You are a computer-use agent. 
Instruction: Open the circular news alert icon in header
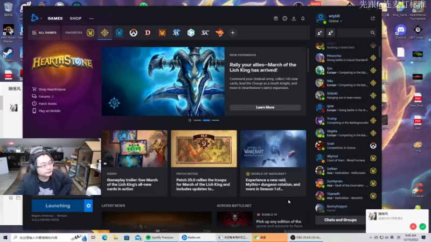pyautogui.click(x=285, y=18)
